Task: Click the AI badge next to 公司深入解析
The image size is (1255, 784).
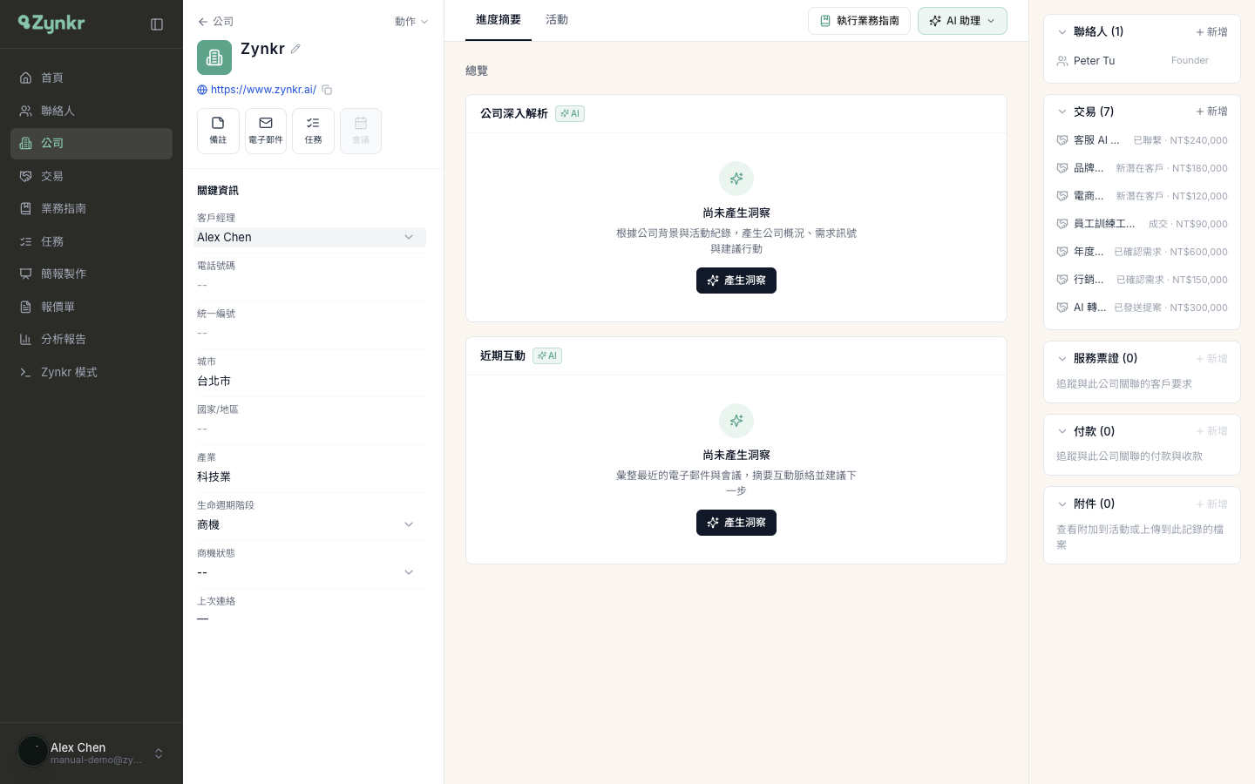Action: (570, 113)
